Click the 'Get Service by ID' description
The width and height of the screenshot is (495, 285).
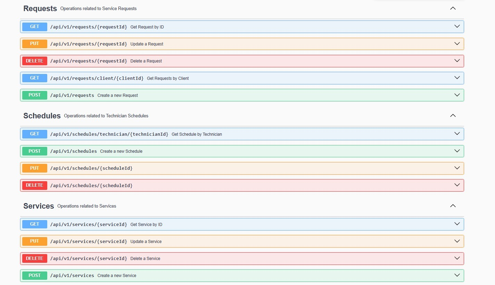pyautogui.click(x=146, y=225)
